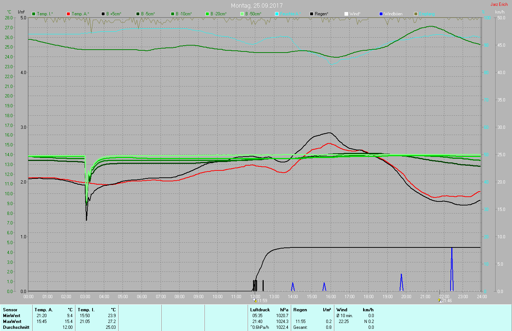Toggle the Temp. A. red legend marker
Image resolution: width=512 pixels, height=331 pixels.
coord(68,14)
